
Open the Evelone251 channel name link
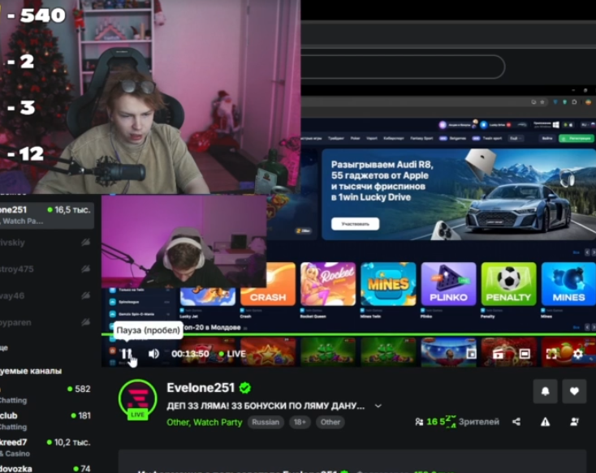point(201,388)
